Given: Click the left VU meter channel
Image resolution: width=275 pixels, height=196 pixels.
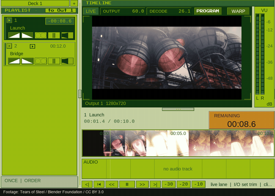Looking at the screenshot, I should coord(257,54).
